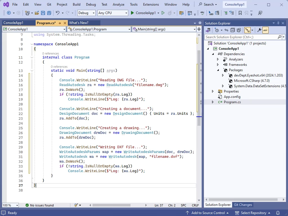This screenshot has width=288, height=216.
Task: Click the code cleanup broom icon
Action: click(76, 205)
